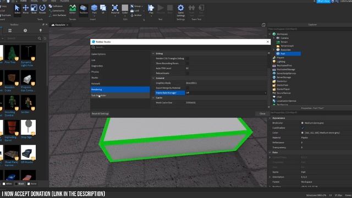Screen dimensions: 352x198
Task: Toggle Reload Assets checkbox
Action: 187,73
